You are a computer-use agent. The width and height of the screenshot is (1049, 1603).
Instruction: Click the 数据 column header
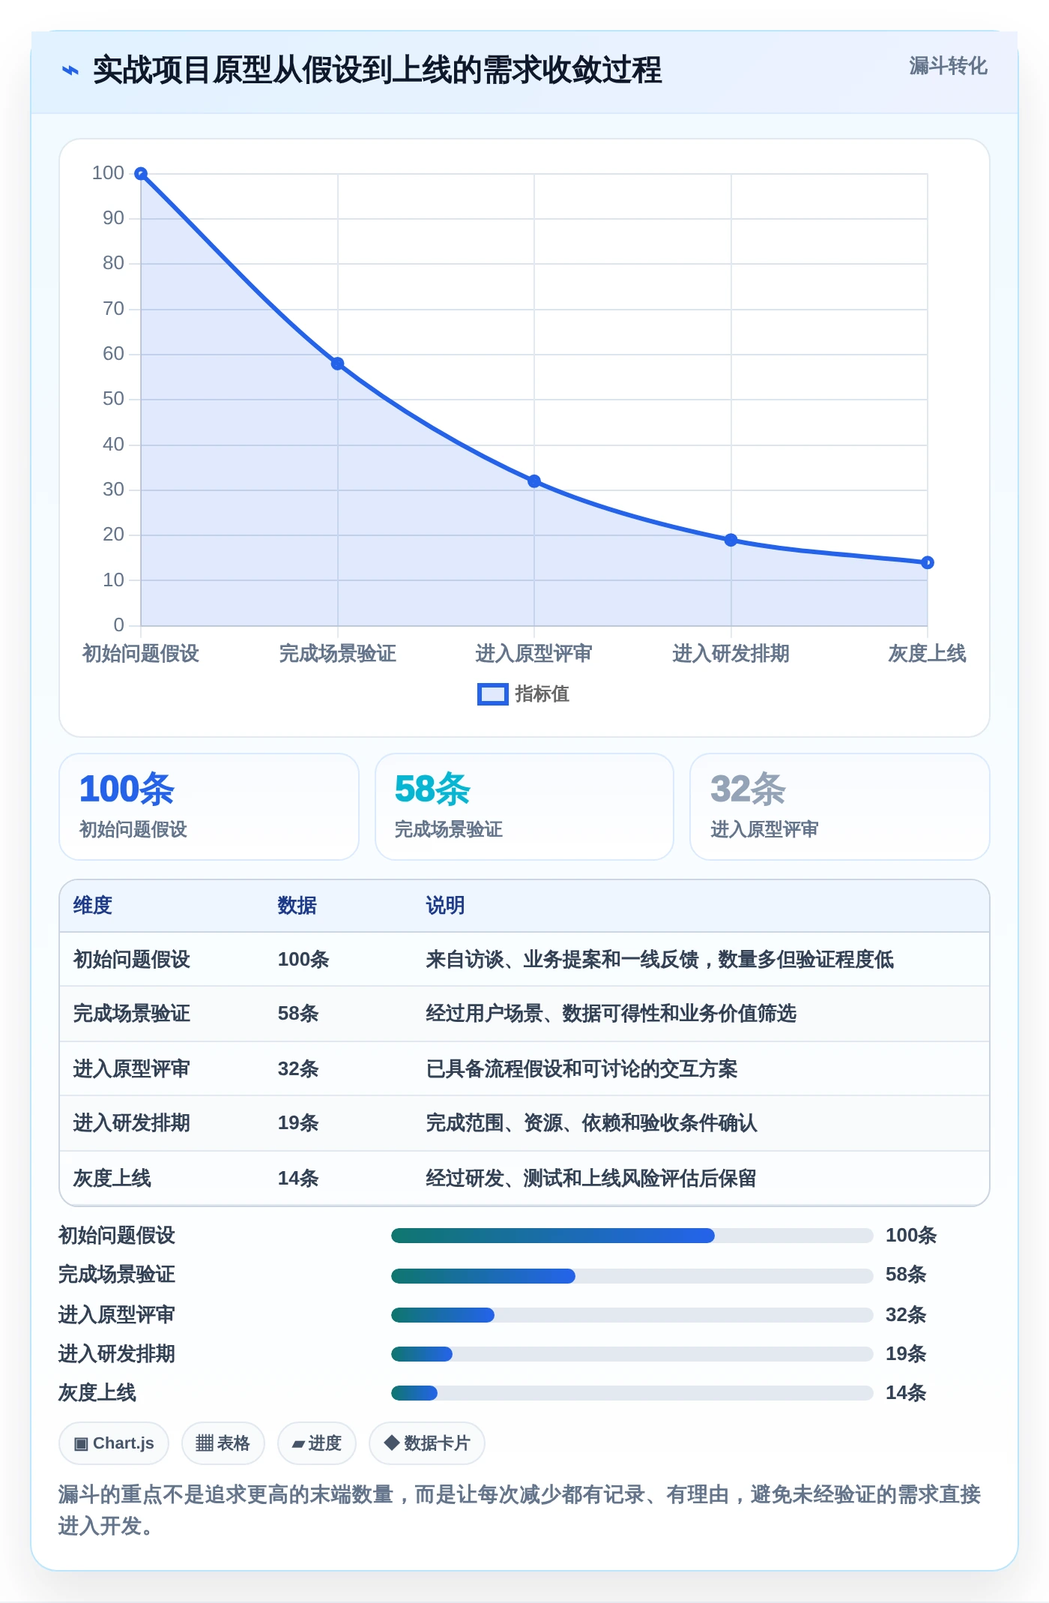pos(297,906)
